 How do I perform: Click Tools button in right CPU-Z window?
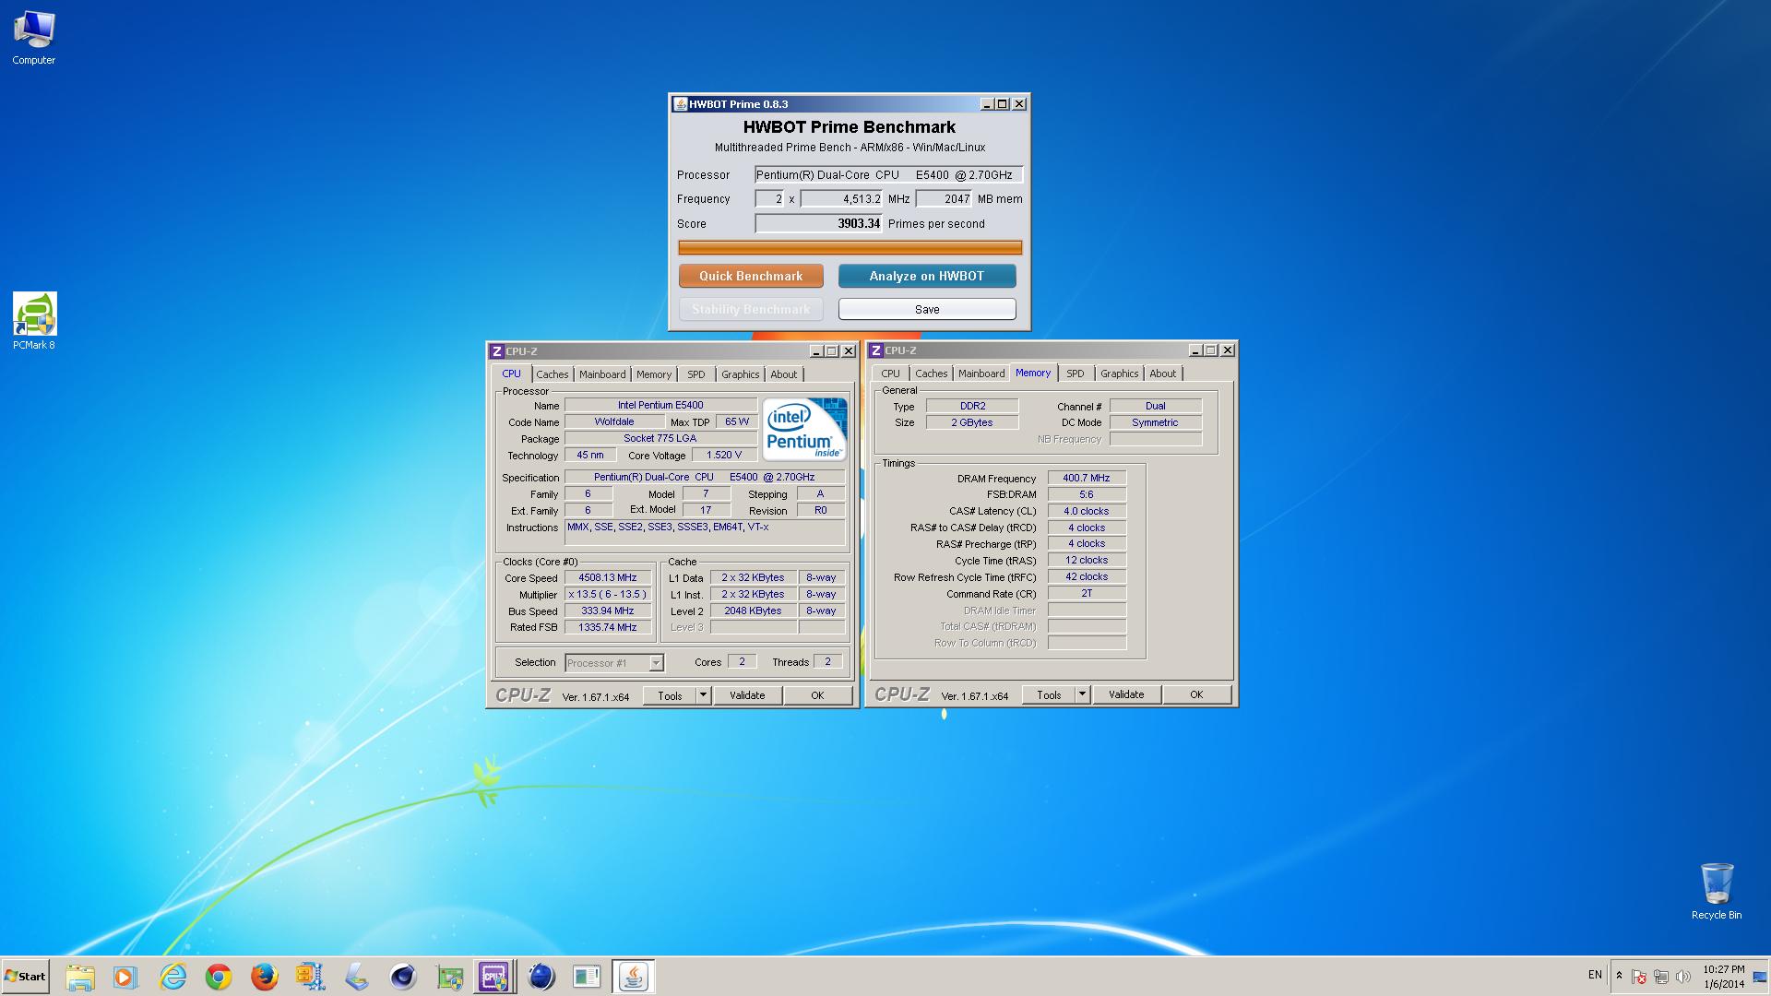(x=1049, y=694)
